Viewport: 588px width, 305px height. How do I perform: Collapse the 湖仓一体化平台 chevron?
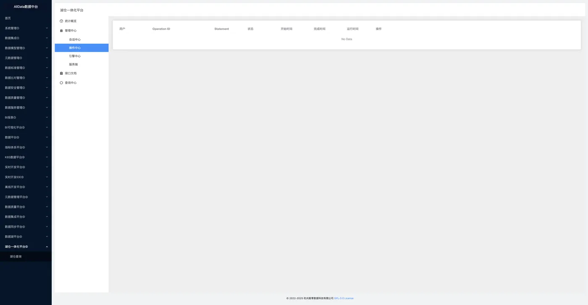coord(47,247)
